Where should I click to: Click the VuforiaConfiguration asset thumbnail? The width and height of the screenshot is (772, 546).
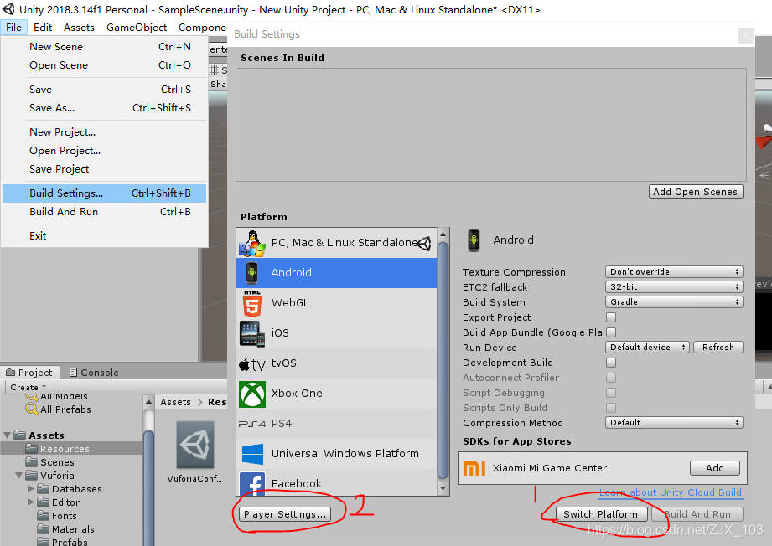(195, 445)
